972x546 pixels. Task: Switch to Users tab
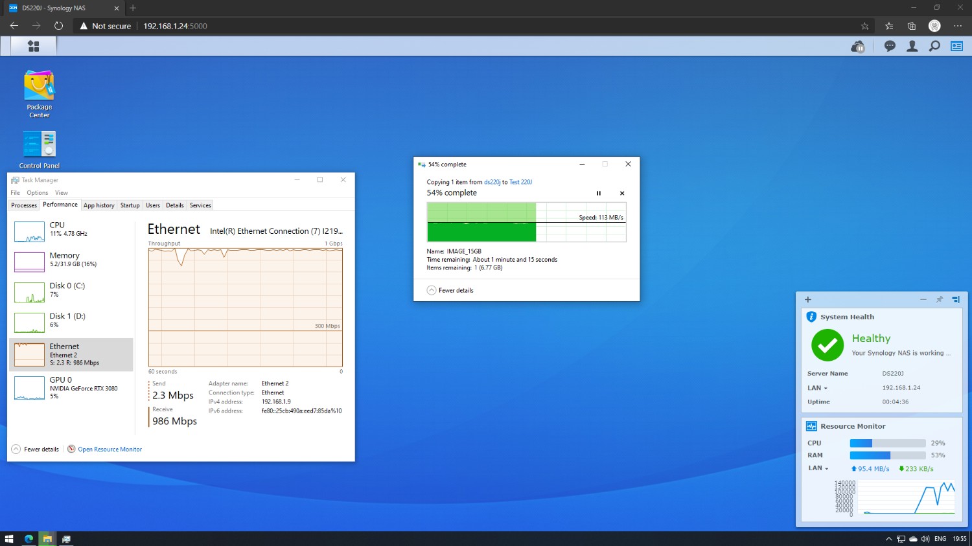click(x=153, y=205)
